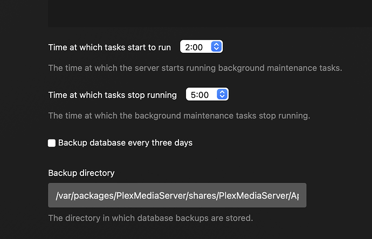The width and height of the screenshot is (372, 239).
Task: Click the 'Backup directory' heading label
Action: click(81, 173)
